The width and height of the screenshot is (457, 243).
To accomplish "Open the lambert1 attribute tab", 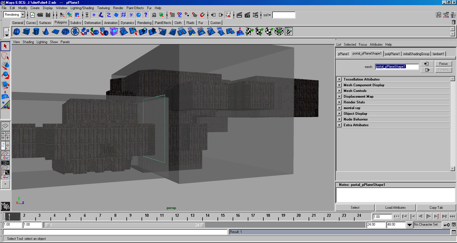I will tap(438, 54).
